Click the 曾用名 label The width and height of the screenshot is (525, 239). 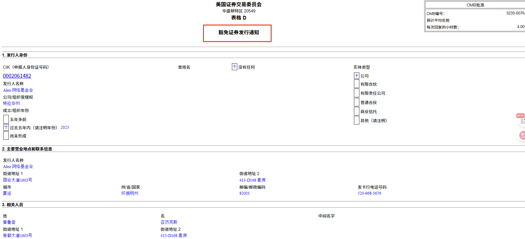184,67
